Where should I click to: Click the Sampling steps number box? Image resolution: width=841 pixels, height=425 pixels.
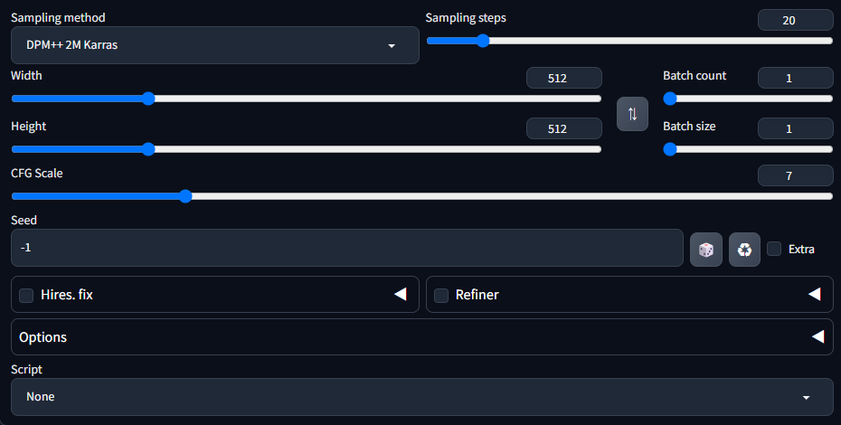795,20
